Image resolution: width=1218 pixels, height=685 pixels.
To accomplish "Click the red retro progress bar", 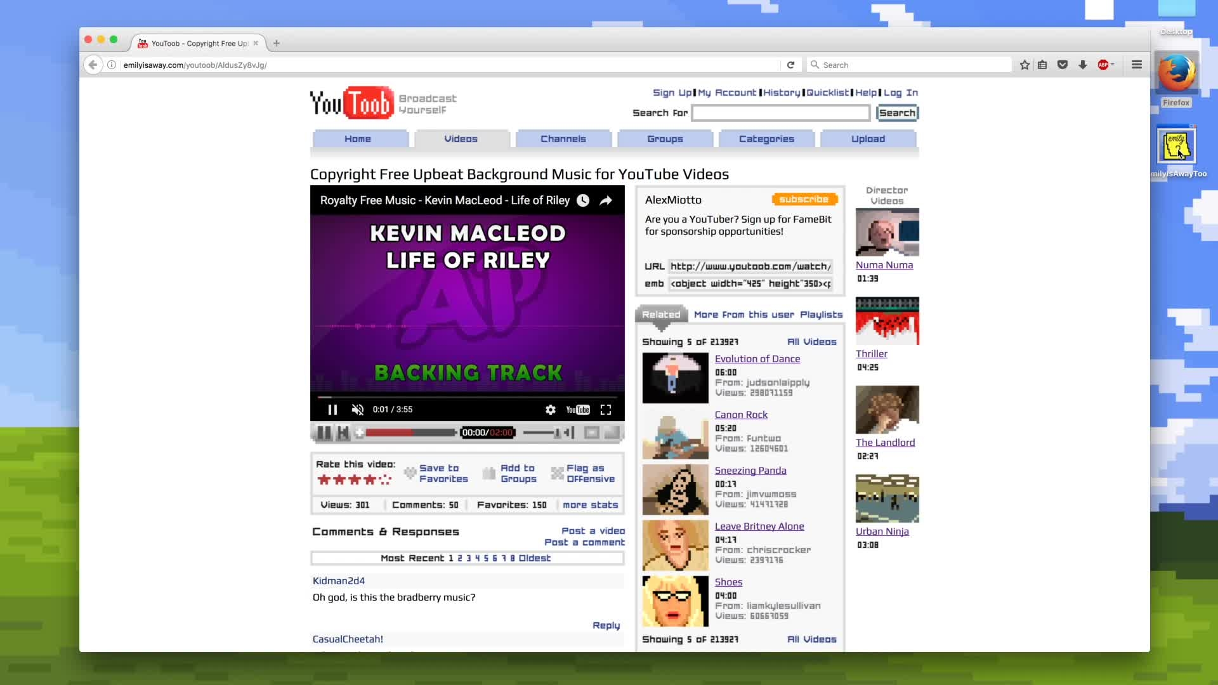I will [410, 433].
